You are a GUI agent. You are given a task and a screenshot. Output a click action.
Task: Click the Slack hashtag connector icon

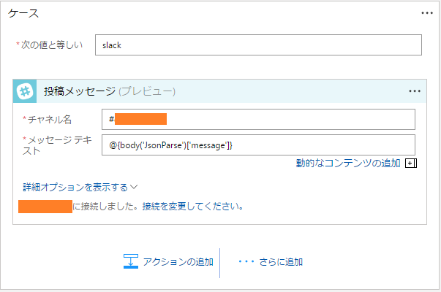pyautogui.click(x=25, y=91)
